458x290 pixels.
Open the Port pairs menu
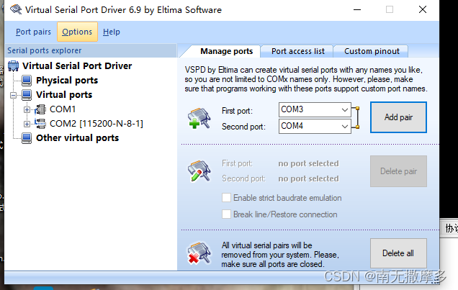[x=33, y=32]
